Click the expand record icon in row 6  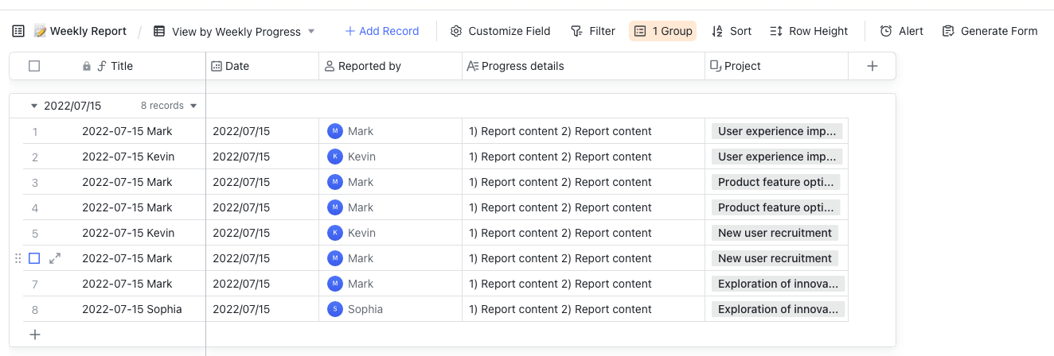coord(55,258)
